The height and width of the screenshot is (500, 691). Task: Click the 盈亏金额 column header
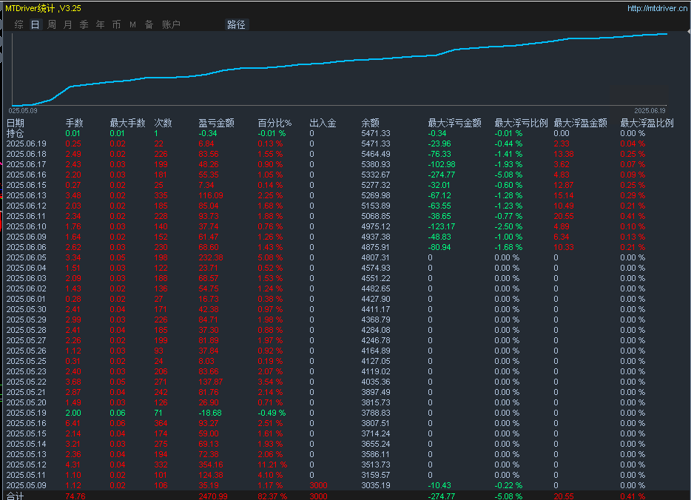(216, 123)
